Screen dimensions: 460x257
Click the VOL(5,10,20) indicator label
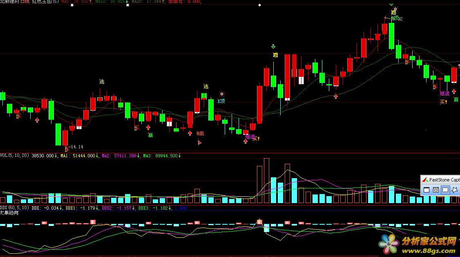(x=15, y=156)
